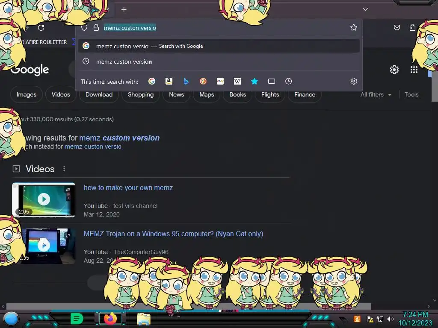Open Google quick settings gear icon

394,70
